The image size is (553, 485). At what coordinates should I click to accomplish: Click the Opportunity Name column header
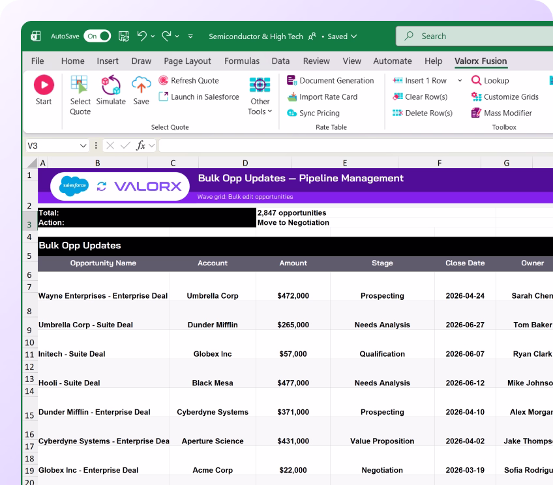(x=103, y=263)
